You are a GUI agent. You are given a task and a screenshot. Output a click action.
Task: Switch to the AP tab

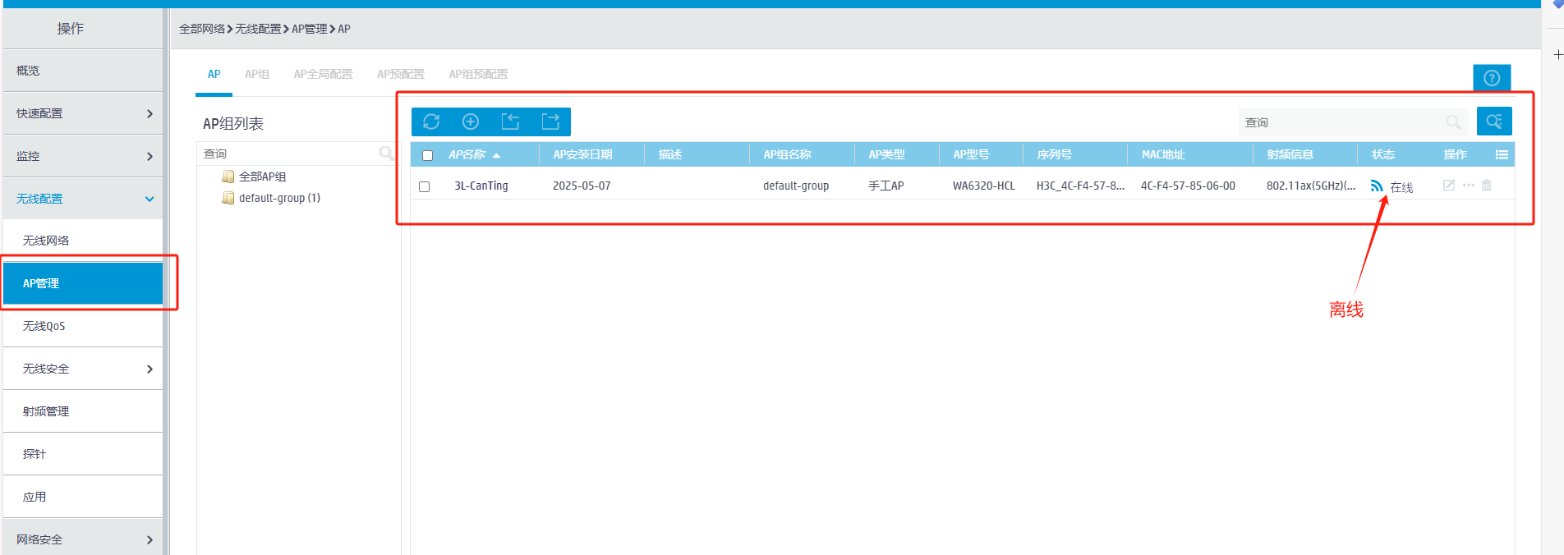tap(214, 74)
